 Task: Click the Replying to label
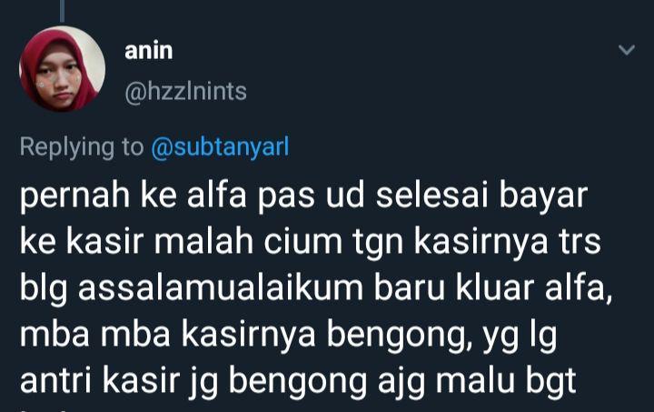coord(82,147)
